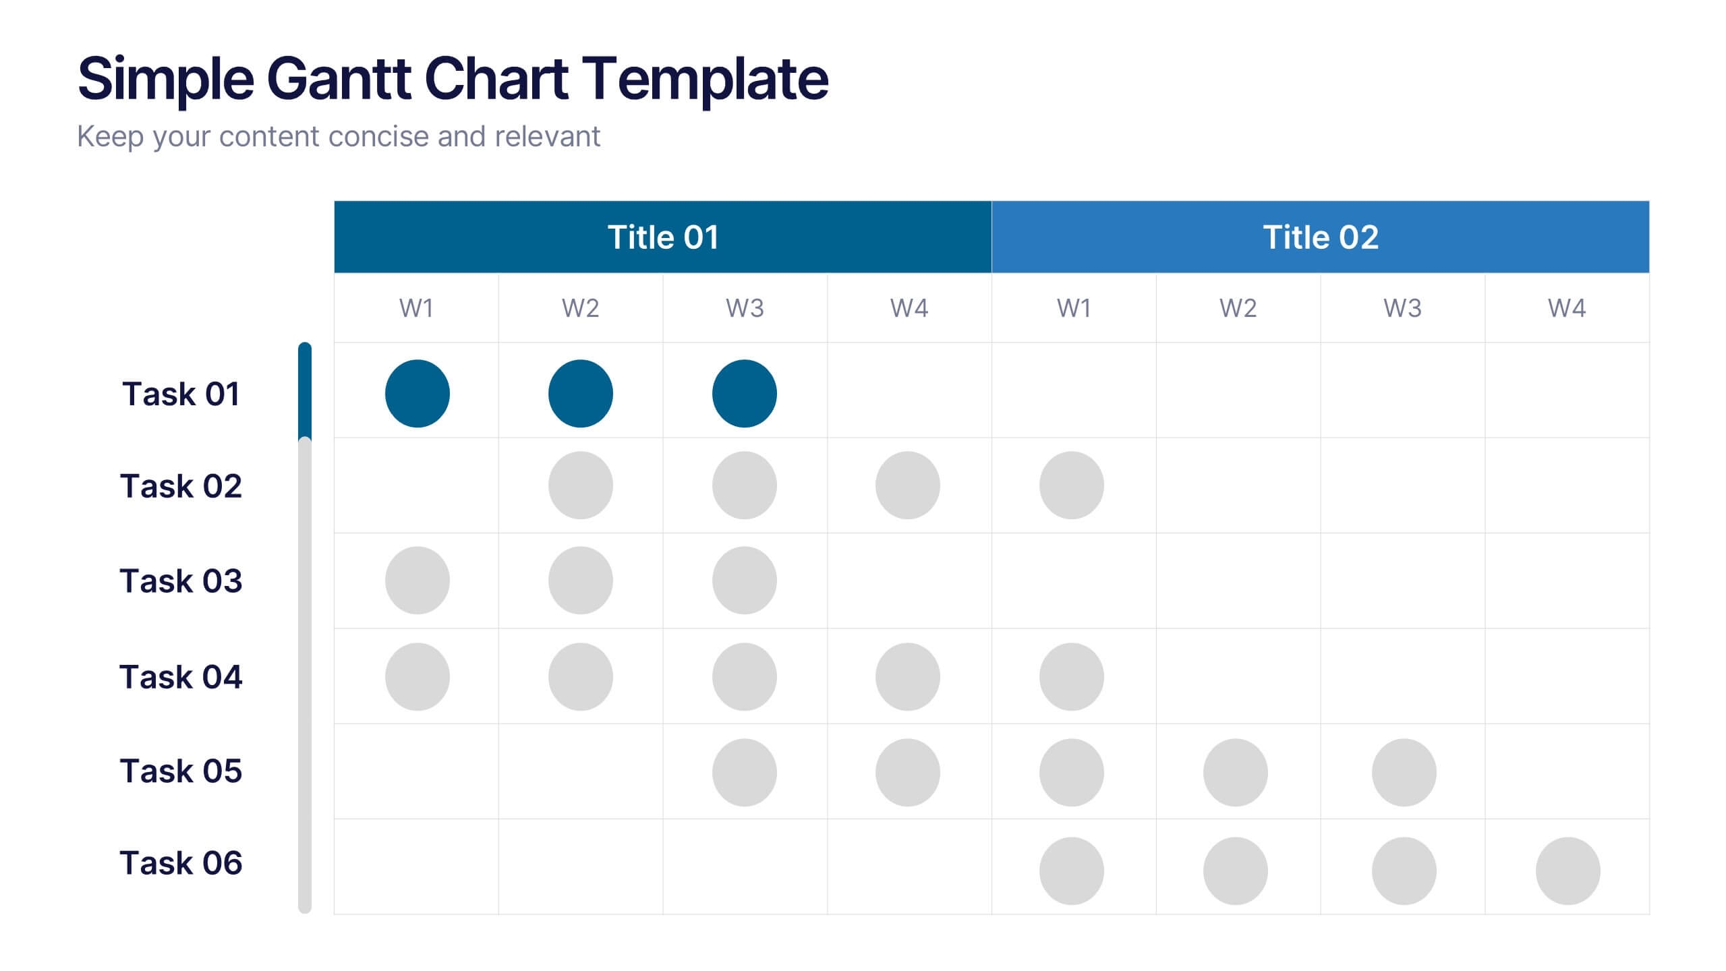Select the Task 02 row label

tap(181, 486)
